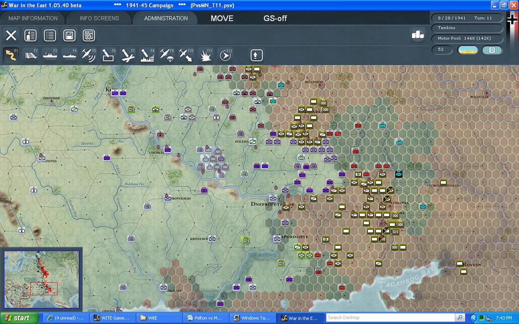Click the Cherkassy city label
This screenshot has height=324, width=519.
(x=157, y=153)
